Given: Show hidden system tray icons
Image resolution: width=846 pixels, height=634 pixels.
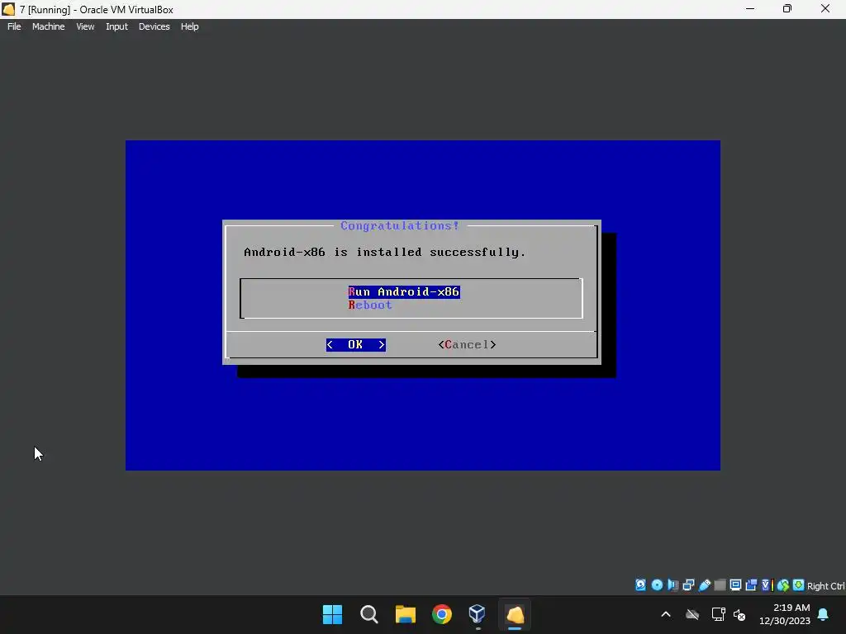Looking at the screenshot, I should pos(666,614).
